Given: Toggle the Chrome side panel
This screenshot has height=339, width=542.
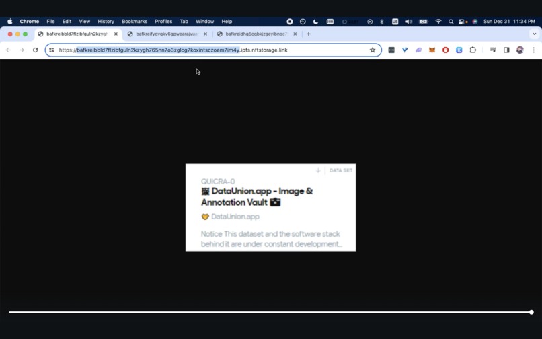Looking at the screenshot, I should (x=506, y=50).
